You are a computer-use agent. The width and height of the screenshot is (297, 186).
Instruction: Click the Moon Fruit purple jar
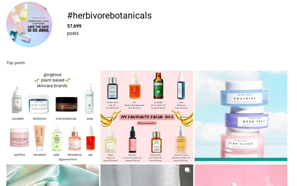click(247, 120)
